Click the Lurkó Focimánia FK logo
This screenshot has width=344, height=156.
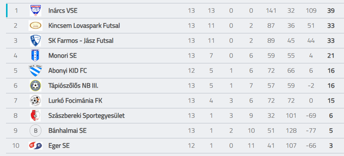click(x=35, y=100)
